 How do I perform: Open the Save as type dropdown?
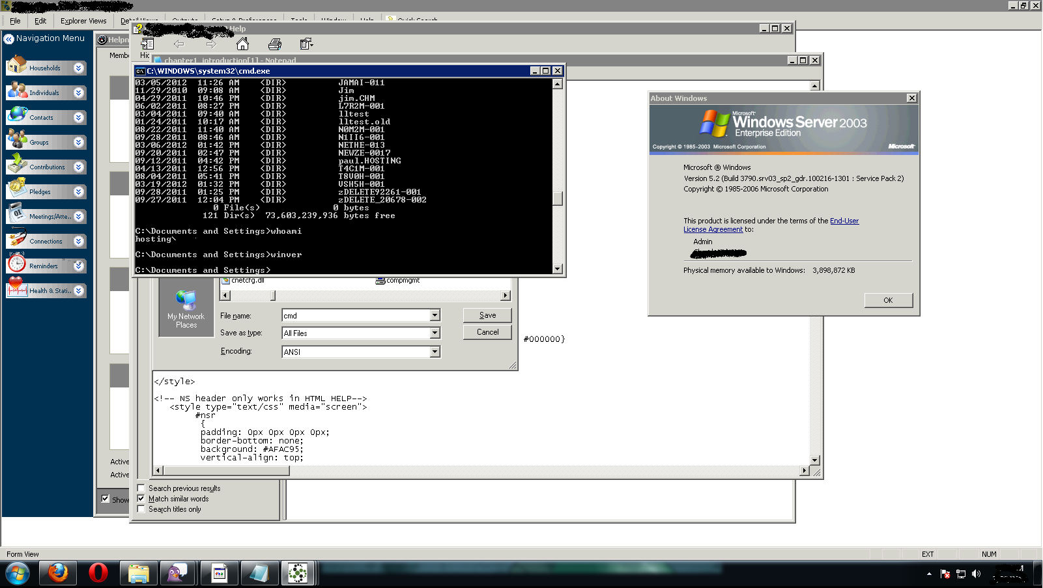tap(435, 333)
